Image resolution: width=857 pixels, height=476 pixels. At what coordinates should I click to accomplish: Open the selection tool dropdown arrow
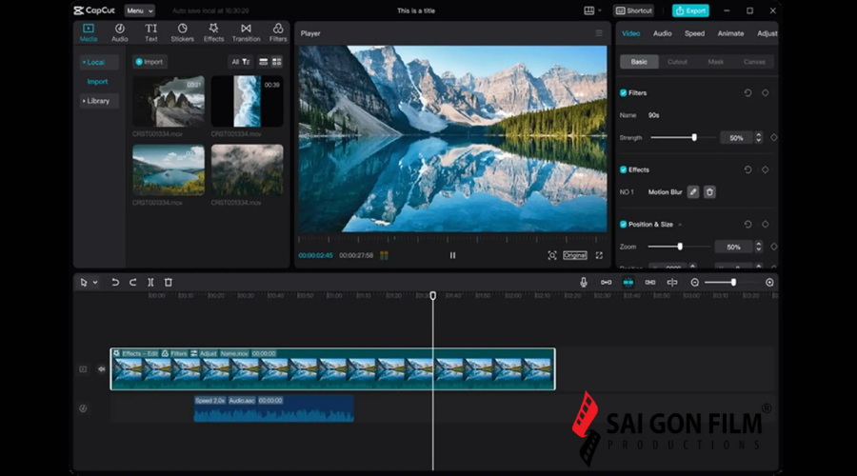tap(94, 283)
